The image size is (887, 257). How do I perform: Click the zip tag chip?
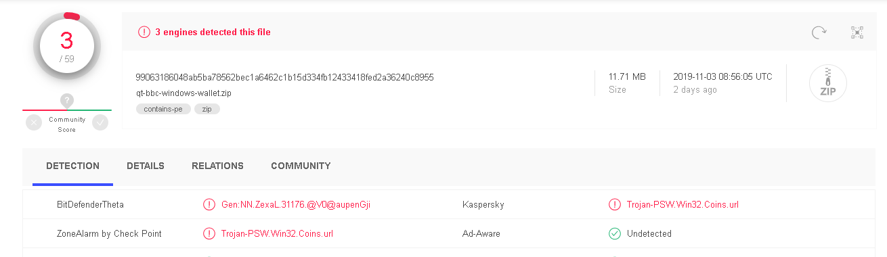pyautogui.click(x=207, y=109)
